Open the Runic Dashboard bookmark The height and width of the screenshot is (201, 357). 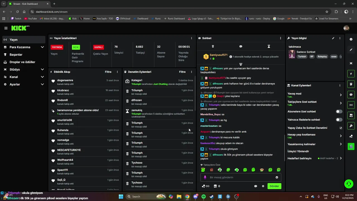(x=174, y=19)
